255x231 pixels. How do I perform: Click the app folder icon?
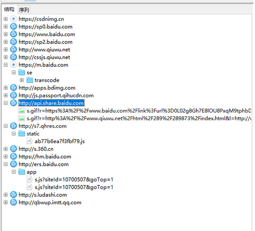(22, 172)
